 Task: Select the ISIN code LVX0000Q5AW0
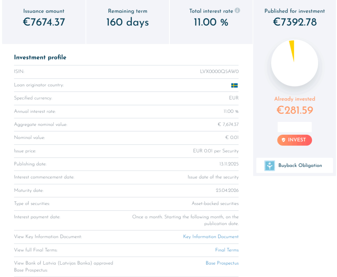[219, 72]
